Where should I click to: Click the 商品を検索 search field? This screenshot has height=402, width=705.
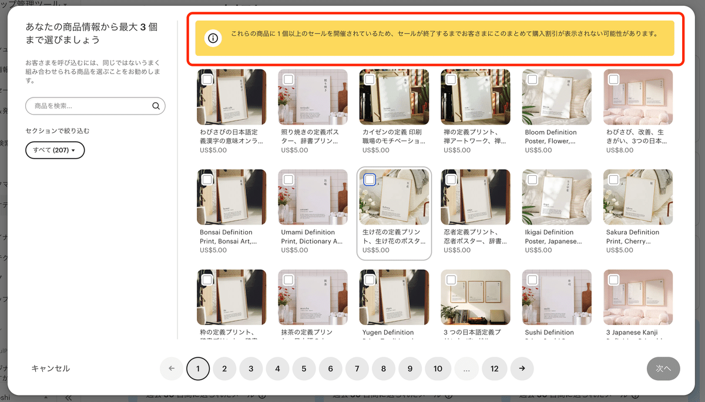[95, 106]
